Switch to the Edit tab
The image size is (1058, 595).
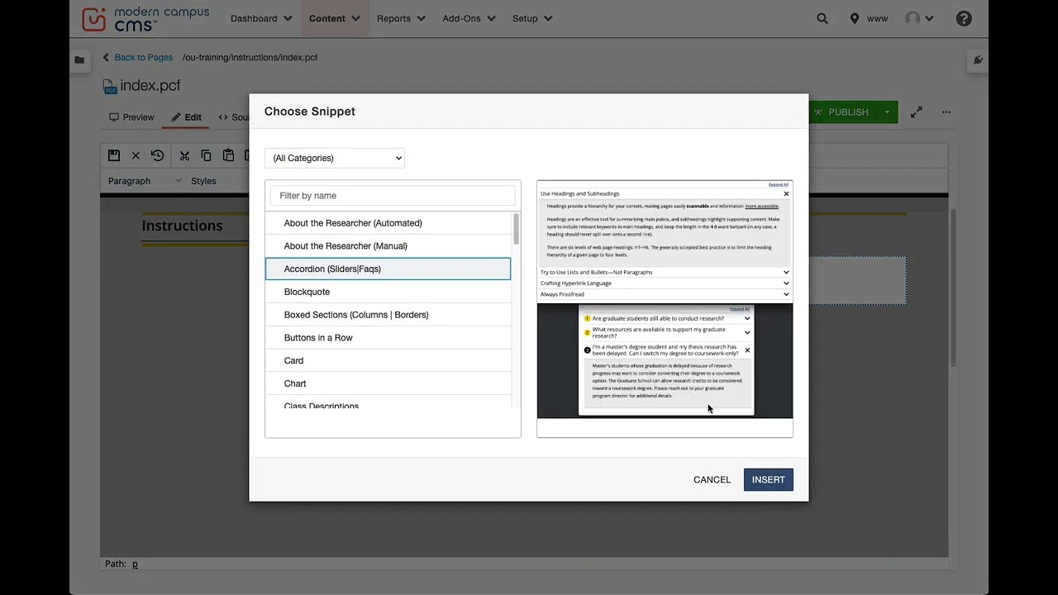coord(186,117)
